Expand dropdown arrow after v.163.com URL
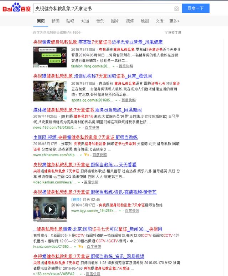The image size is (228, 276). tap(81, 274)
